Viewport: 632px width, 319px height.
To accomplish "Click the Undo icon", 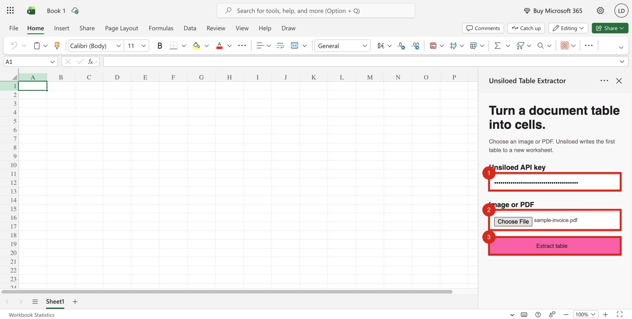I will tap(14, 45).
